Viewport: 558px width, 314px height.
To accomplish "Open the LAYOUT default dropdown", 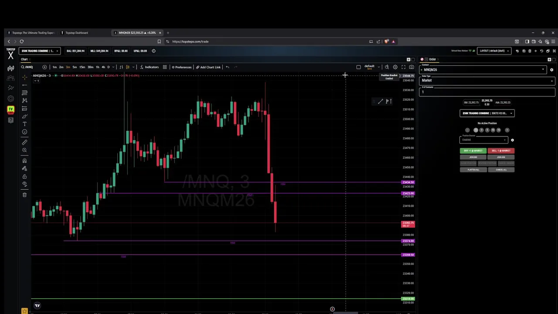I will click(x=494, y=51).
